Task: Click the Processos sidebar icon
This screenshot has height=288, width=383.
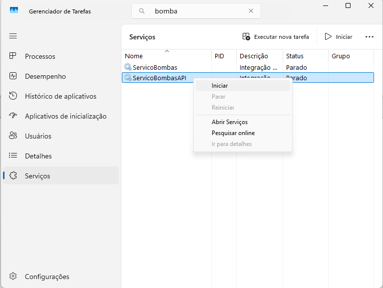Action: [12, 56]
